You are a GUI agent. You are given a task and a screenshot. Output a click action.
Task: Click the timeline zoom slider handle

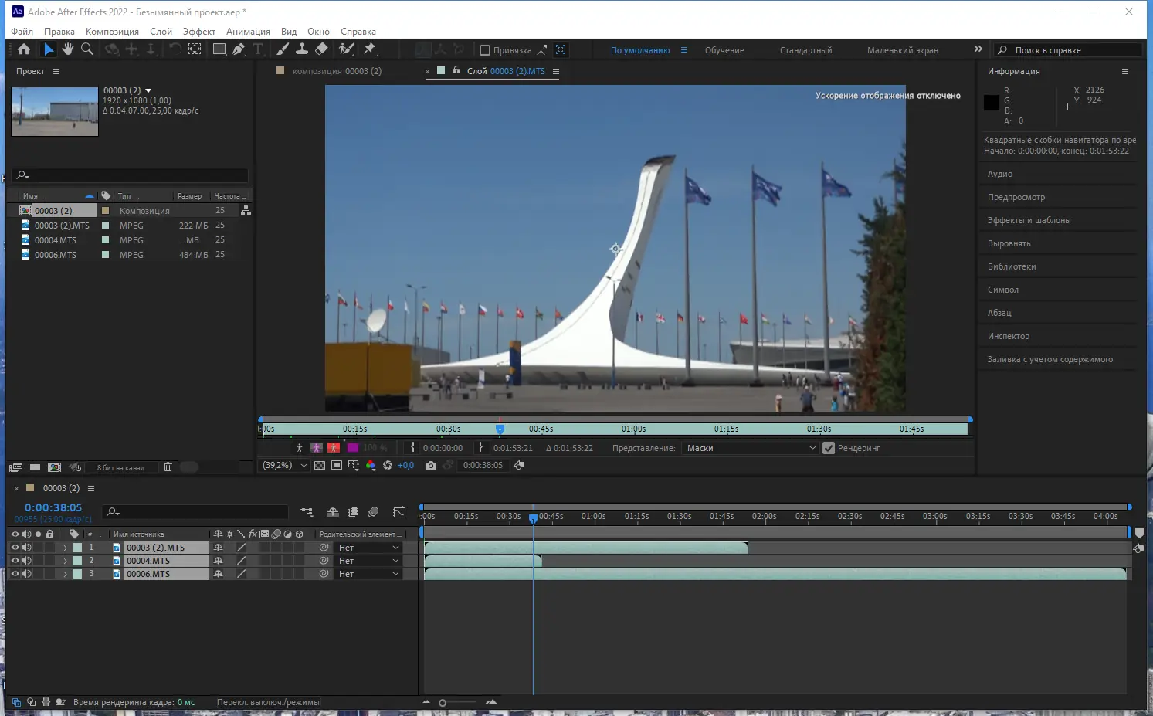click(x=443, y=703)
